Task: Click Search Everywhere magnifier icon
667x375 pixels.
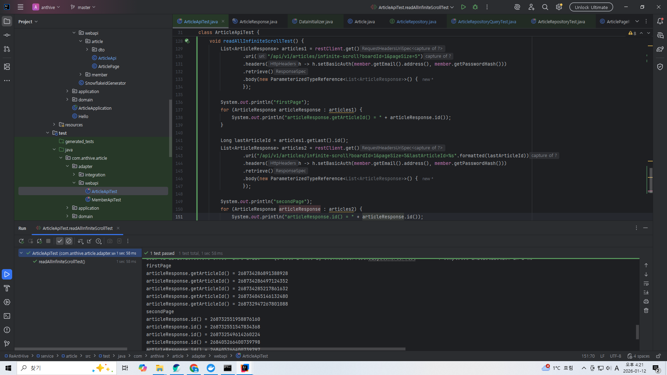Action: pos(545,7)
